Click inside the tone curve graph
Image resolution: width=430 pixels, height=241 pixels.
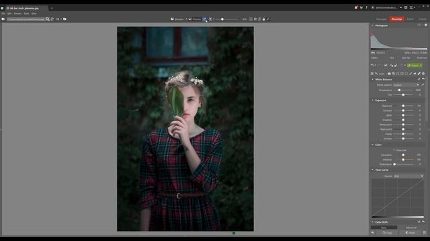click(397, 198)
